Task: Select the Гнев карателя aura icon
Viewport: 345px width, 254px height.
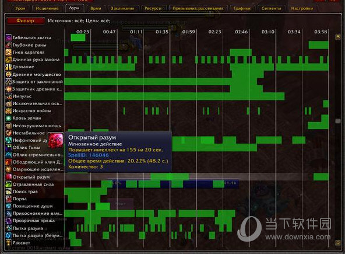Action: click(8, 52)
